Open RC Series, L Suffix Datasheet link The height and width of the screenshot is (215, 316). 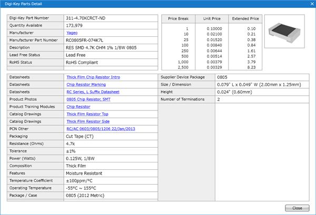click(93, 92)
